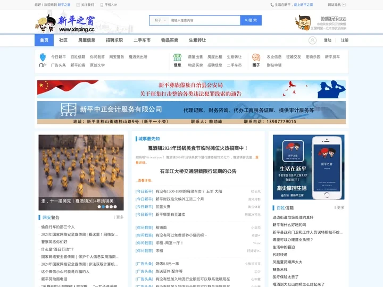Open the 帖子 search type dropdown
383x287 pixels.
[x=160, y=20]
